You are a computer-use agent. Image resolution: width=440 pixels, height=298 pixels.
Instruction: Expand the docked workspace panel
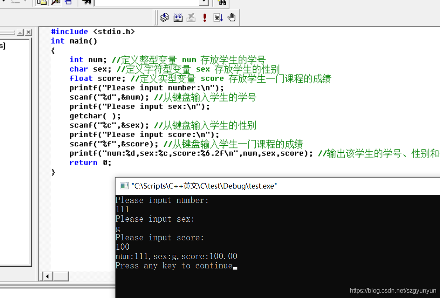[x=20, y=32]
